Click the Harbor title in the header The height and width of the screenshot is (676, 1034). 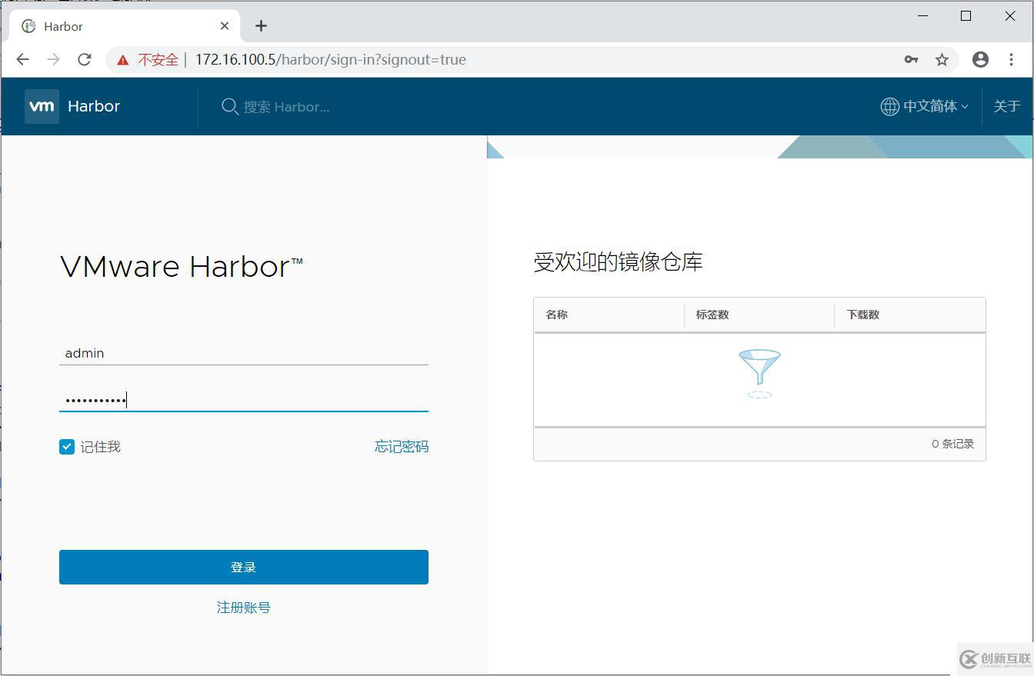tap(94, 106)
